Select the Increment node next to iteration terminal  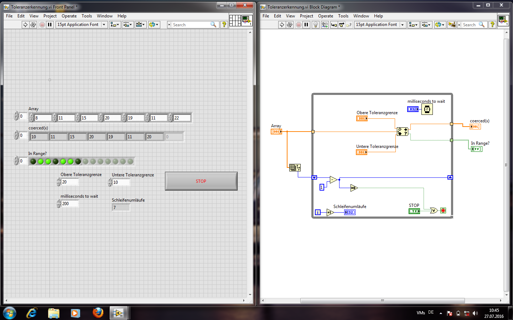coord(330,212)
